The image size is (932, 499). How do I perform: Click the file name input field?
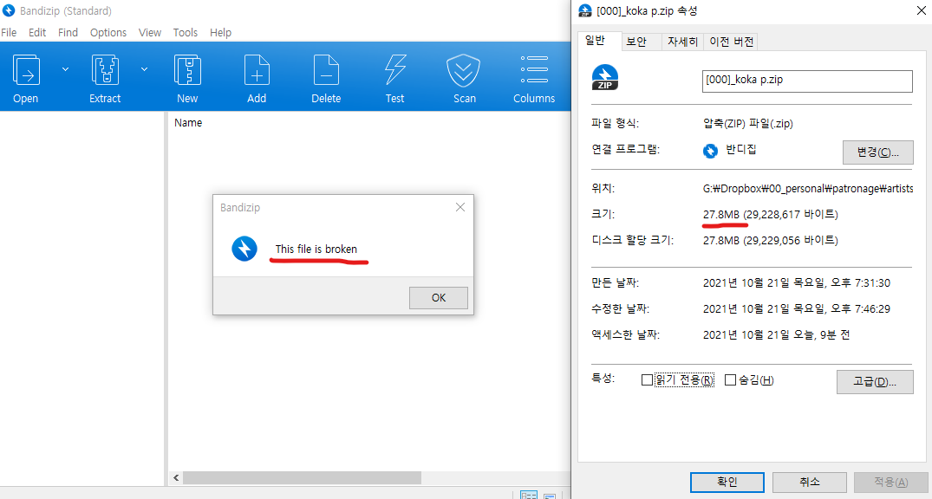click(807, 81)
